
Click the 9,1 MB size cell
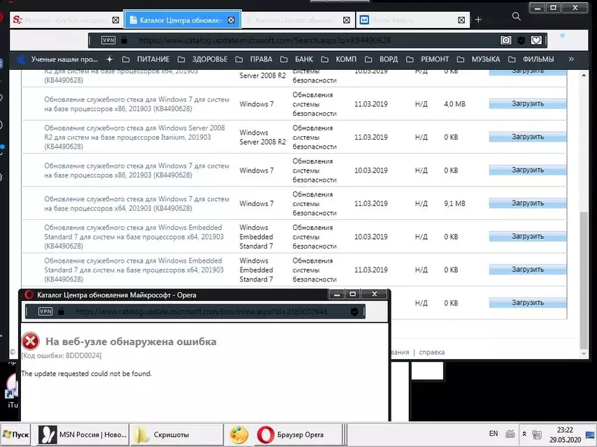click(x=454, y=203)
